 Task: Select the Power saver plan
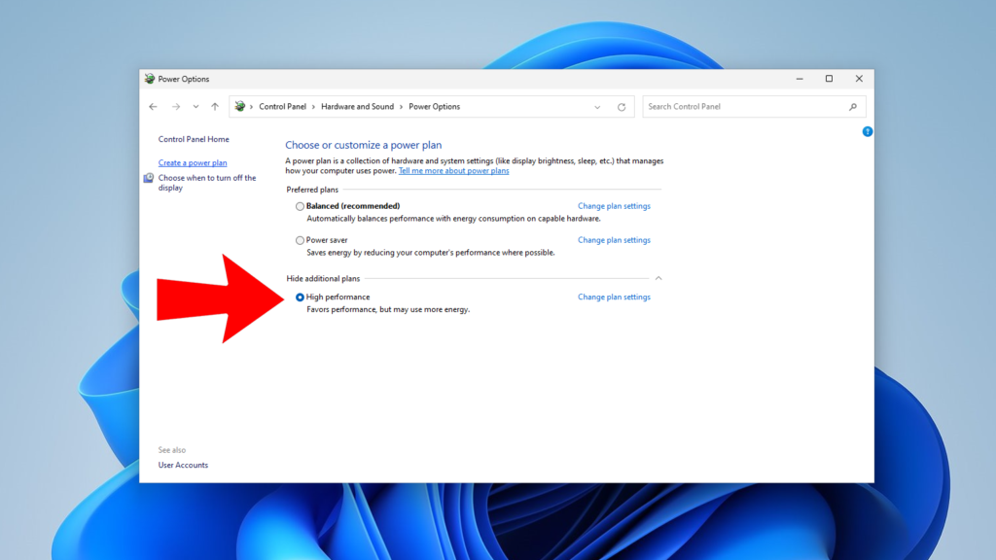(300, 241)
